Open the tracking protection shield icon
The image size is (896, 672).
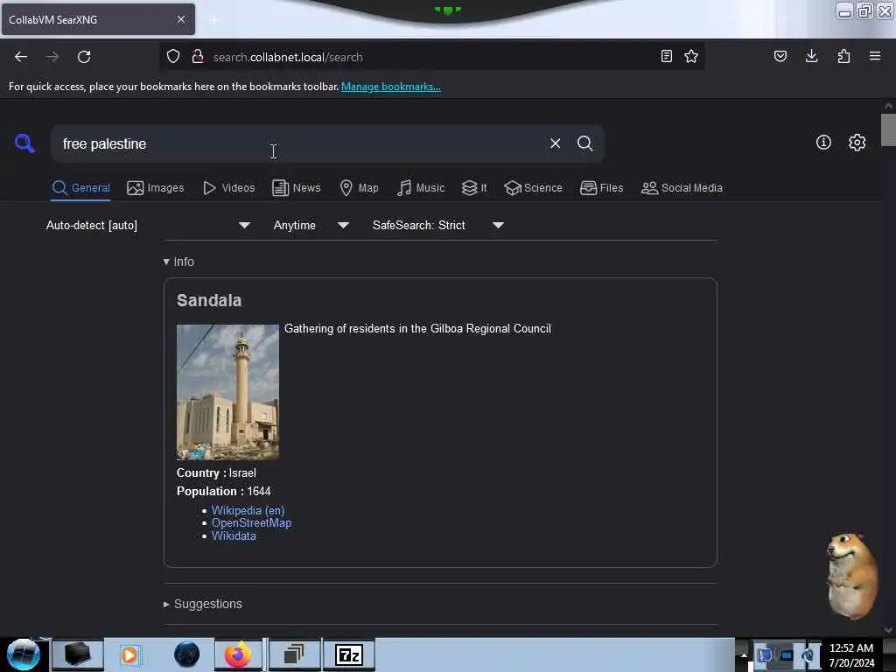click(173, 56)
